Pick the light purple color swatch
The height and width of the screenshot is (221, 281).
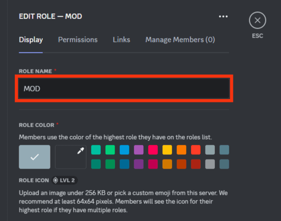point(139,150)
